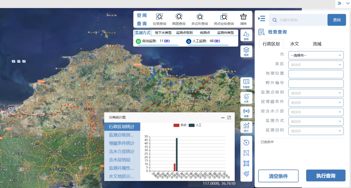Click the 执行查询 button
351x188 pixels.
click(x=326, y=176)
